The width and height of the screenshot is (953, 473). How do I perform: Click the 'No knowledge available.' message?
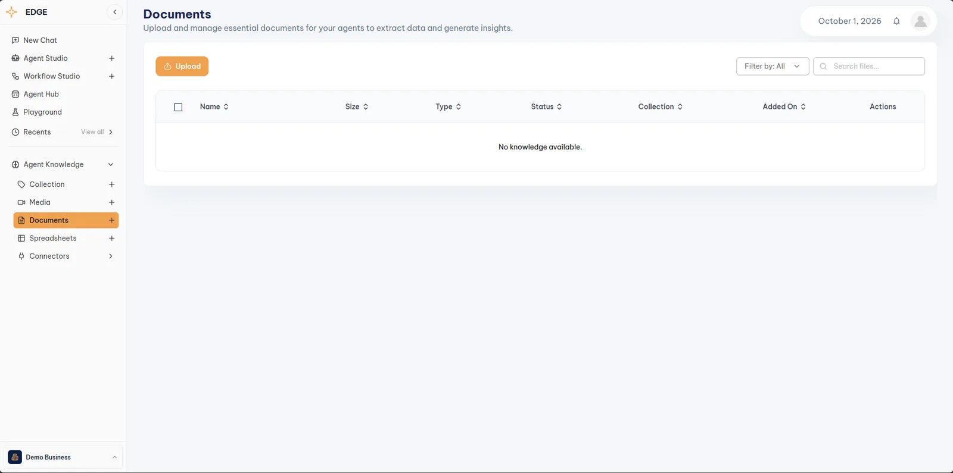pyautogui.click(x=540, y=147)
